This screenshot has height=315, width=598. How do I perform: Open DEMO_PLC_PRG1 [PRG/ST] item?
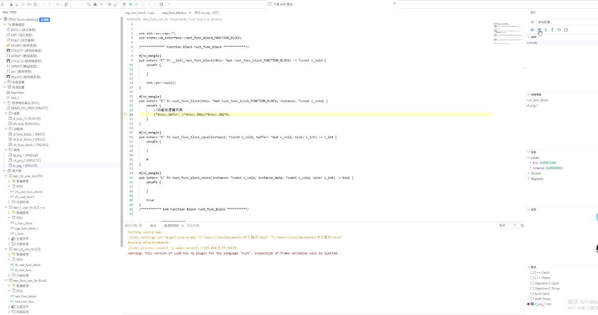click(29, 108)
